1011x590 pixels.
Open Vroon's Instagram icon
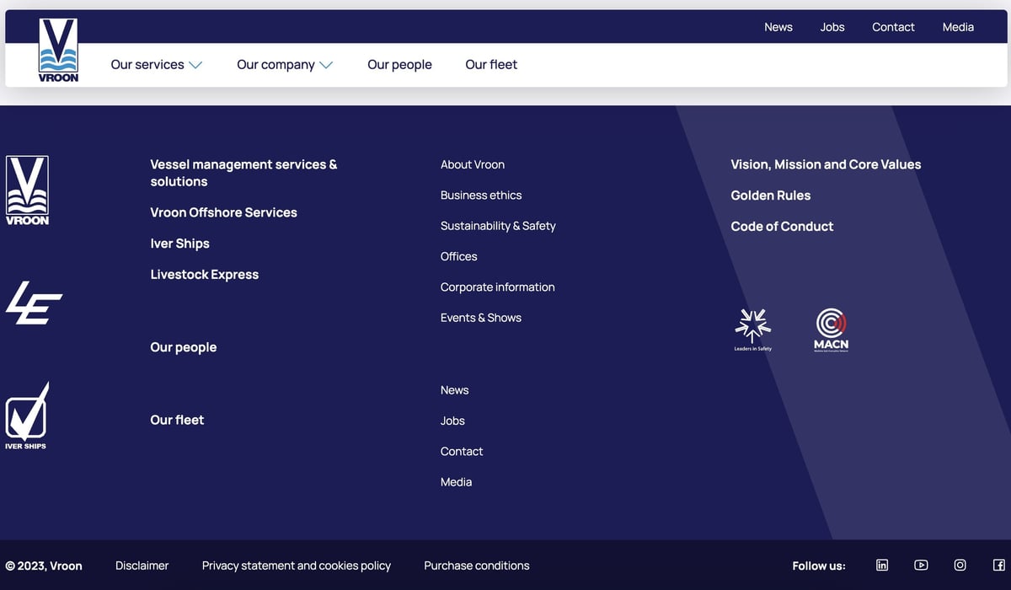960,565
